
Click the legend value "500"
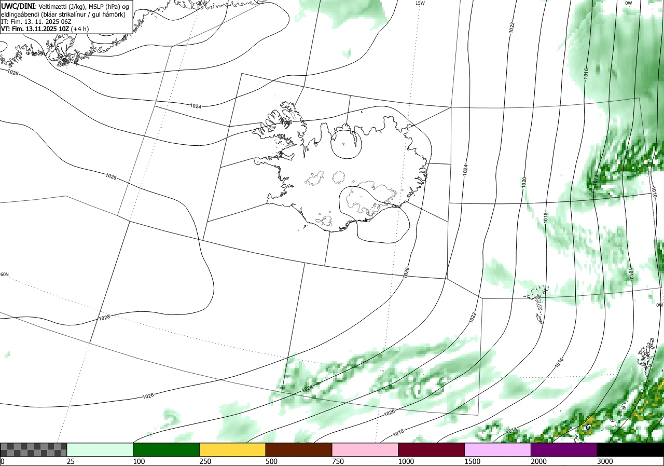tap(271, 461)
